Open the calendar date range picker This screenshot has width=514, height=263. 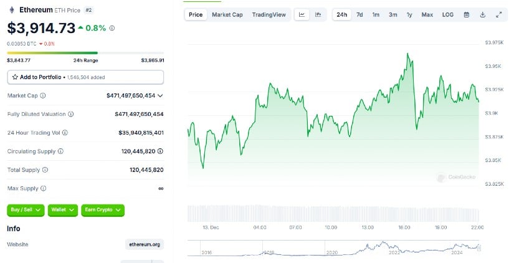point(467,14)
